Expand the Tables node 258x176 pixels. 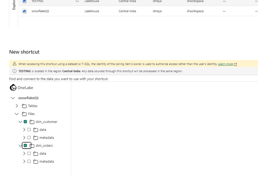click(x=17, y=106)
